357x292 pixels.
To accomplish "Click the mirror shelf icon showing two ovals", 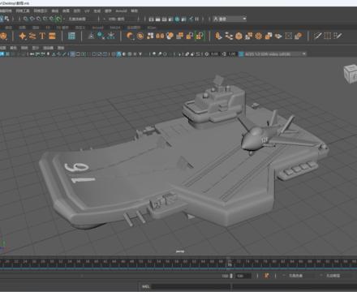I will point(160,36).
